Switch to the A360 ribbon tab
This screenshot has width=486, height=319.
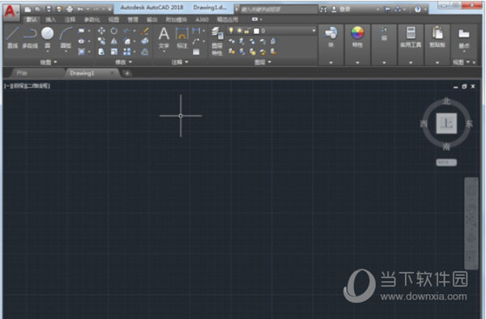pyautogui.click(x=202, y=19)
